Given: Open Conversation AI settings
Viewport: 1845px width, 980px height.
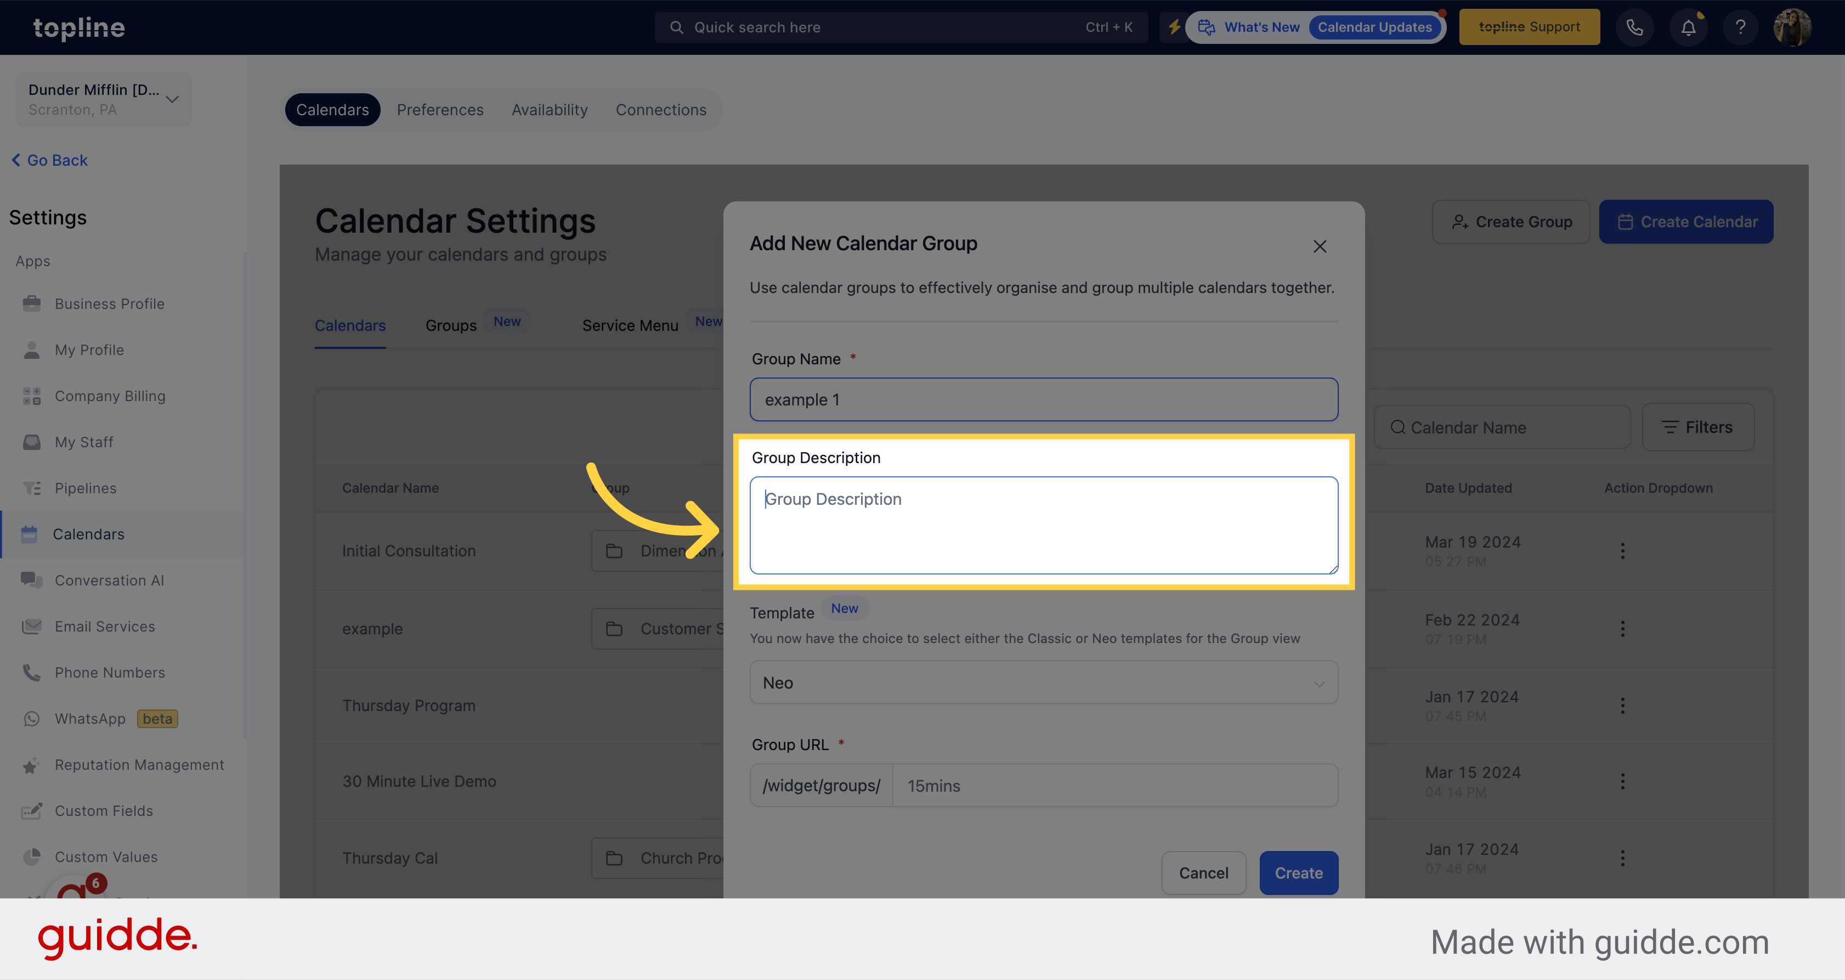Looking at the screenshot, I should tap(109, 581).
